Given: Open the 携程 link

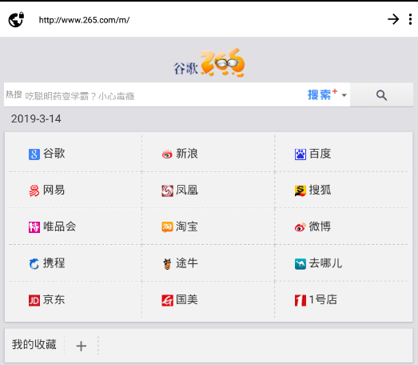Looking at the screenshot, I should pyautogui.click(x=54, y=263).
